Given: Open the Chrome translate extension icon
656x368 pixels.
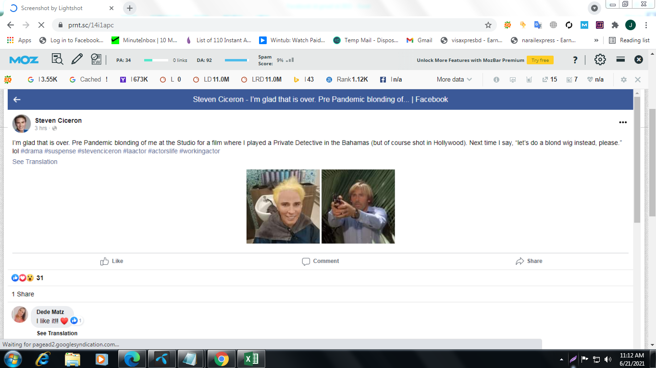Looking at the screenshot, I should click(538, 24).
